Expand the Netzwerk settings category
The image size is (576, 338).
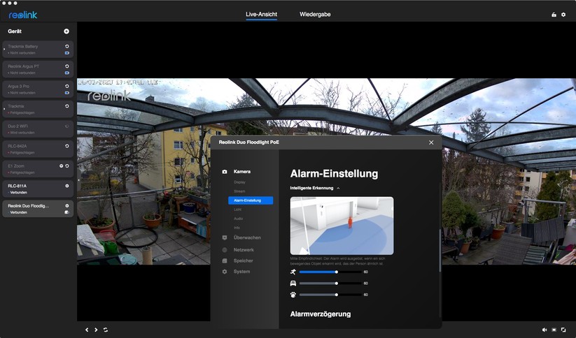244,249
